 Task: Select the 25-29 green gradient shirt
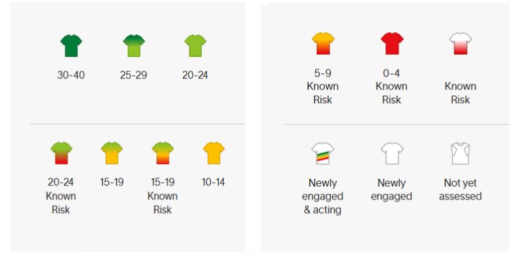pyautogui.click(x=134, y=45)
